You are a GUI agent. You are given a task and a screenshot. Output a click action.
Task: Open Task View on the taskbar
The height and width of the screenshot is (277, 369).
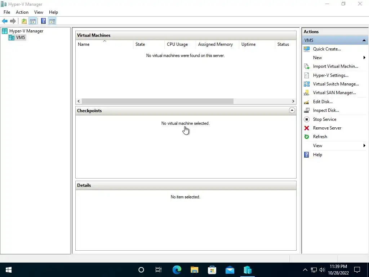point(159,270)
